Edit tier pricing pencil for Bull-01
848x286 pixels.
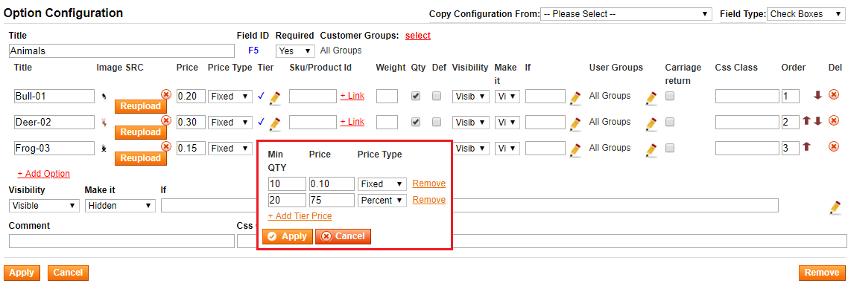(x=275, y=97)
